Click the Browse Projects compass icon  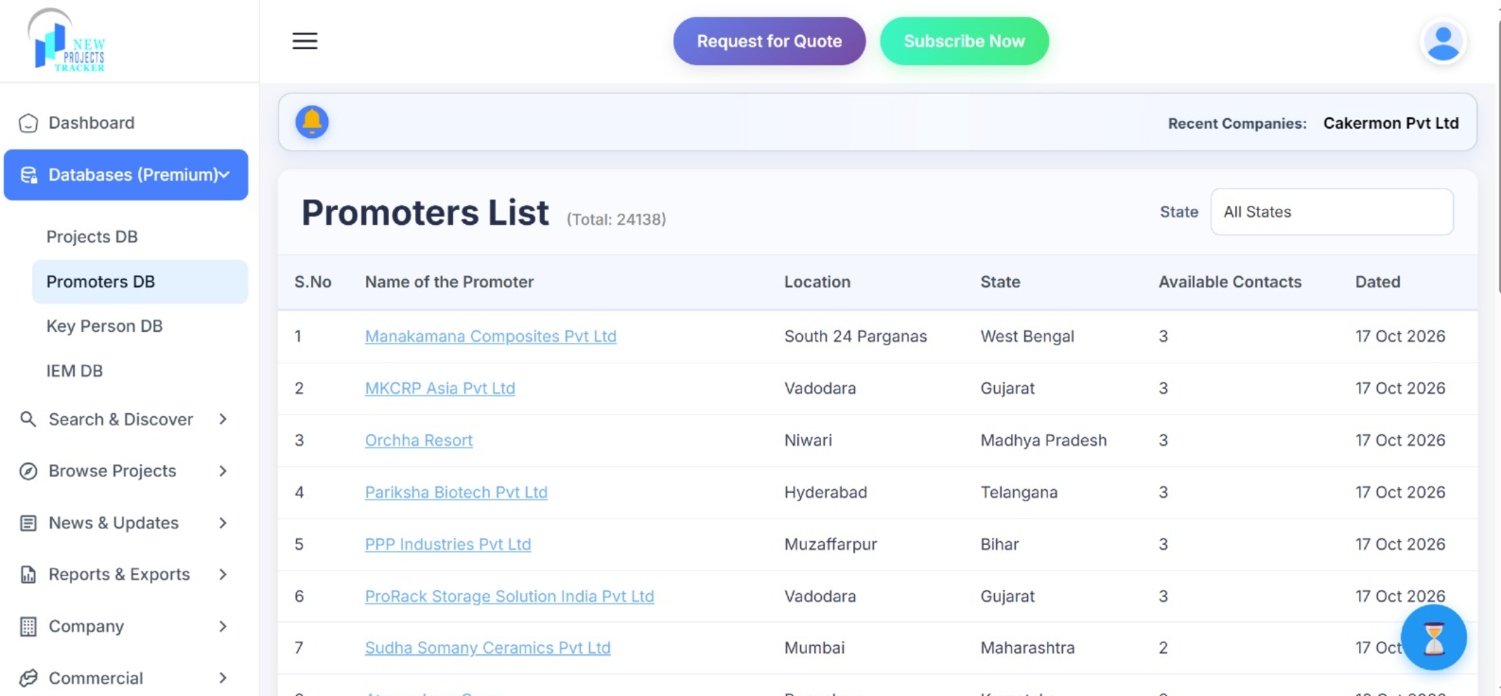[x=28, y=471]
